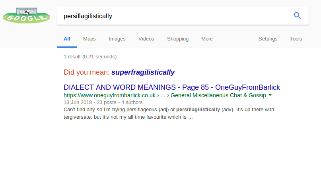
Task: Open the Images tab
Action: point(117,39)
